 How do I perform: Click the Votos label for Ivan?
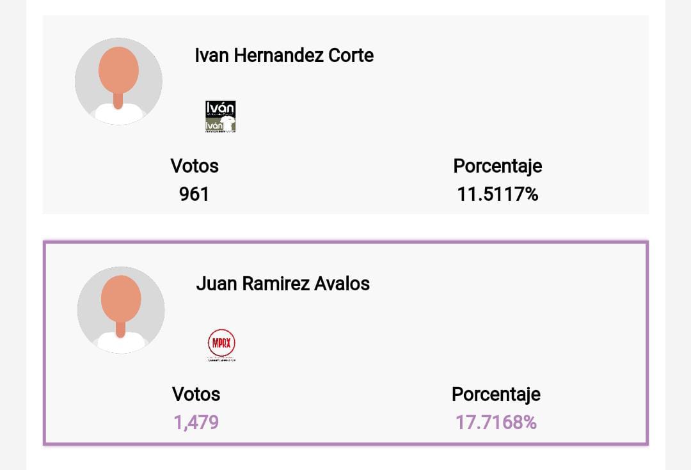pyautogui.click(x=195, y=166)
